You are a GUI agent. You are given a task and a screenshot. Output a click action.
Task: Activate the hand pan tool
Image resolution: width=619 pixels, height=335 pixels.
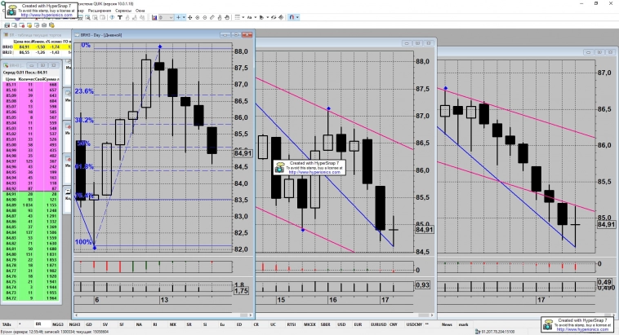click(x=227, y=18)
